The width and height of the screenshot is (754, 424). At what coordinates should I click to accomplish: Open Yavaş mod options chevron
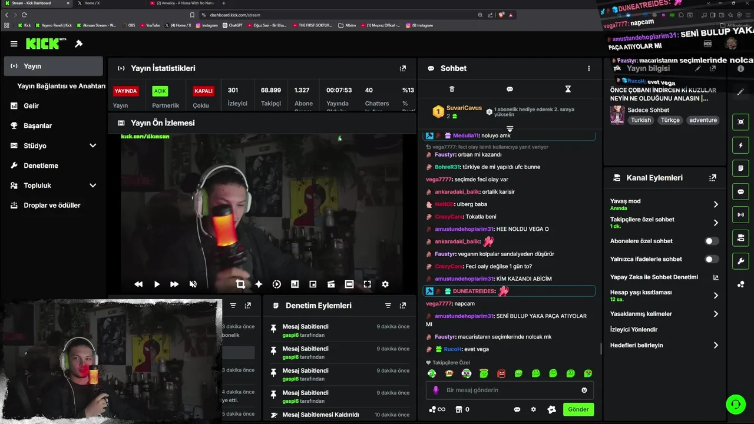pos(716,204)
